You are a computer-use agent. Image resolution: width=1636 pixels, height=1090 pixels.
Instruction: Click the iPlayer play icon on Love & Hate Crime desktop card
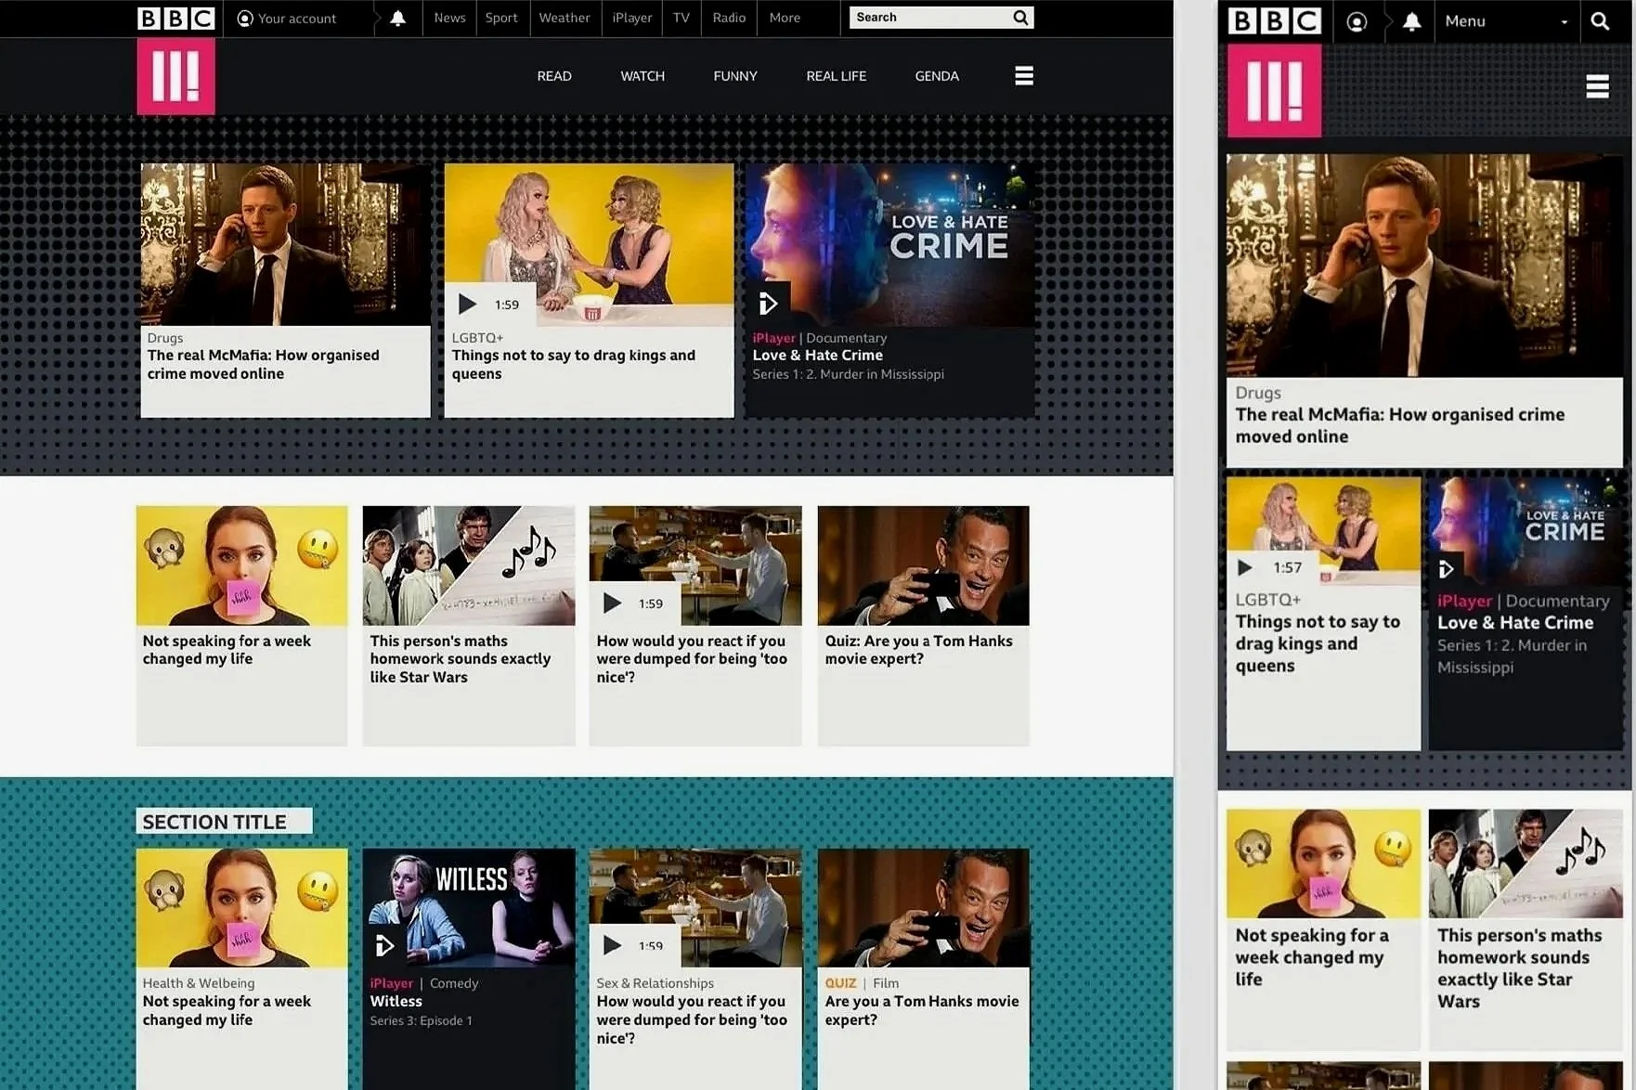pyautogui.click(x=768, y=304)
